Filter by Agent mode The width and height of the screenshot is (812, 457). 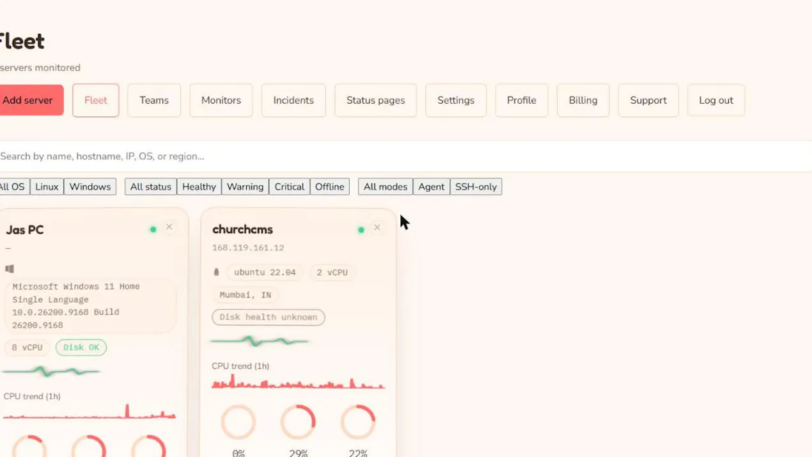click(432, 187)
